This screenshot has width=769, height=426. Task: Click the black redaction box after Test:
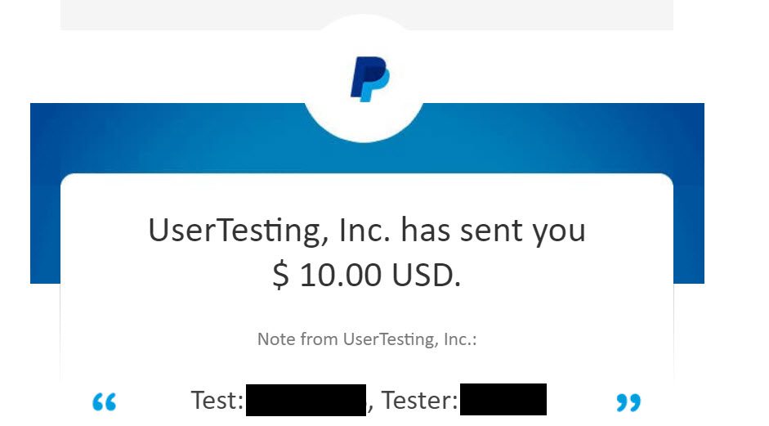pyautogui.click(x=306, y=400)
